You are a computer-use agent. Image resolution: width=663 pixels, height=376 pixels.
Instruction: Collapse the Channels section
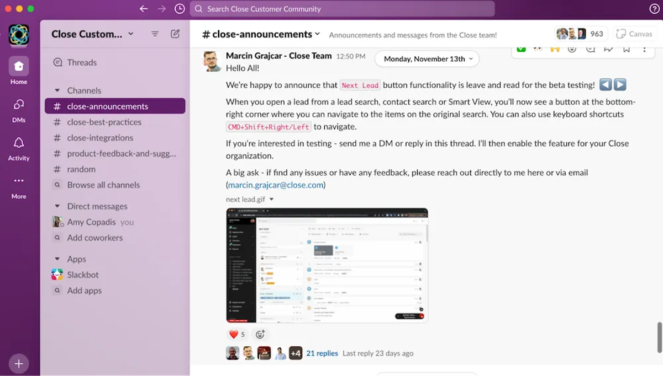57,90
